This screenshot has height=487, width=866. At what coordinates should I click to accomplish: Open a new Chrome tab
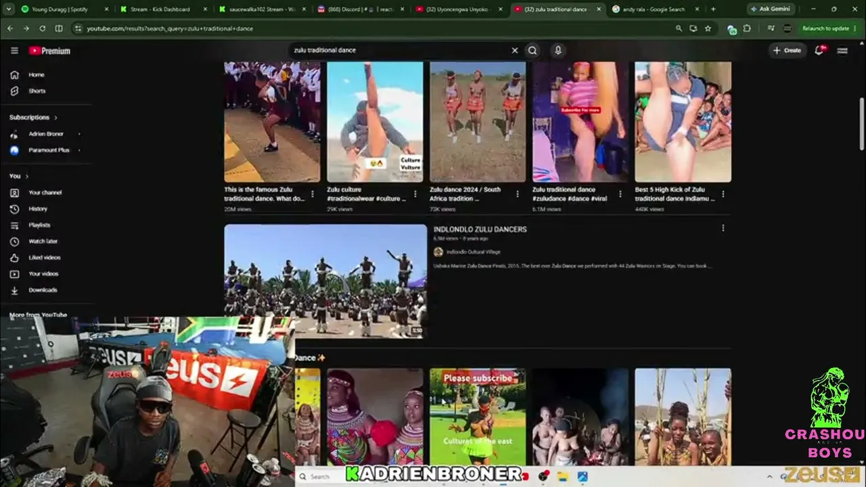[x=713, y=9]
